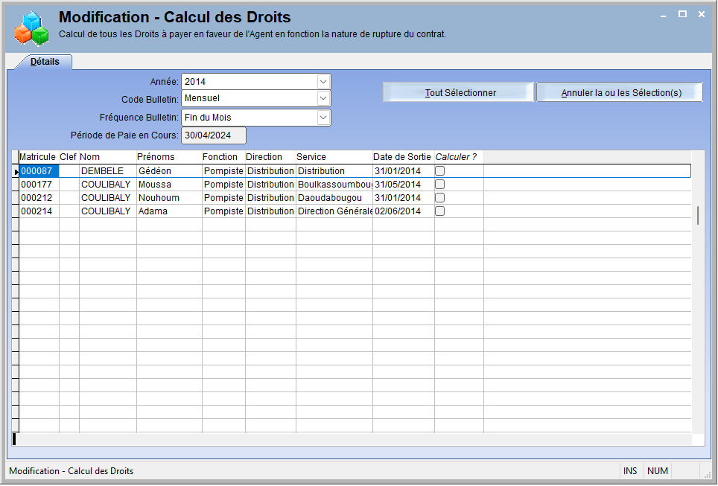Click the row selector arrow for row 000087
This screenshot has width=718, height=486.
pos(16,172)
